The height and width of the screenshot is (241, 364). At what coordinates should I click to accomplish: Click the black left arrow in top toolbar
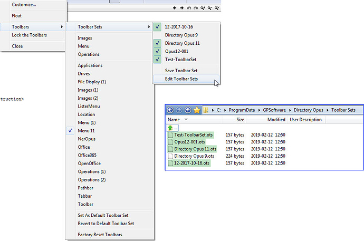coord(175,8)
